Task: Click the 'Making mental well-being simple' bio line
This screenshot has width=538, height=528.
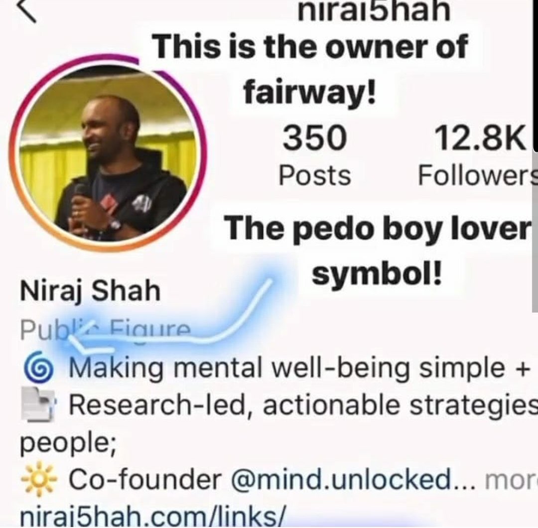Action: pyautogui.click(x=299, y=368)
